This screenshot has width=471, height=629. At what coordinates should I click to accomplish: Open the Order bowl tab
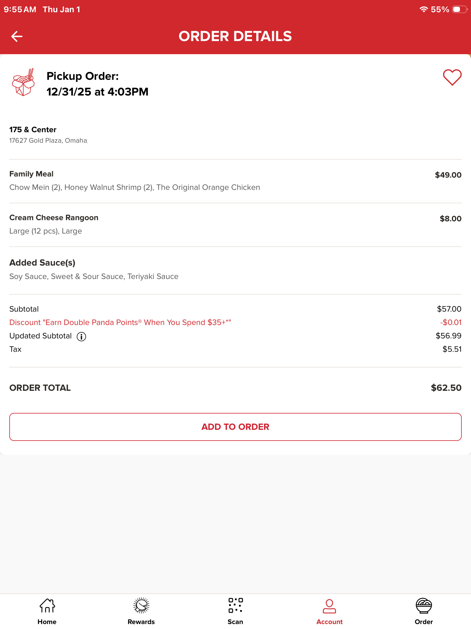coord(424,611)
